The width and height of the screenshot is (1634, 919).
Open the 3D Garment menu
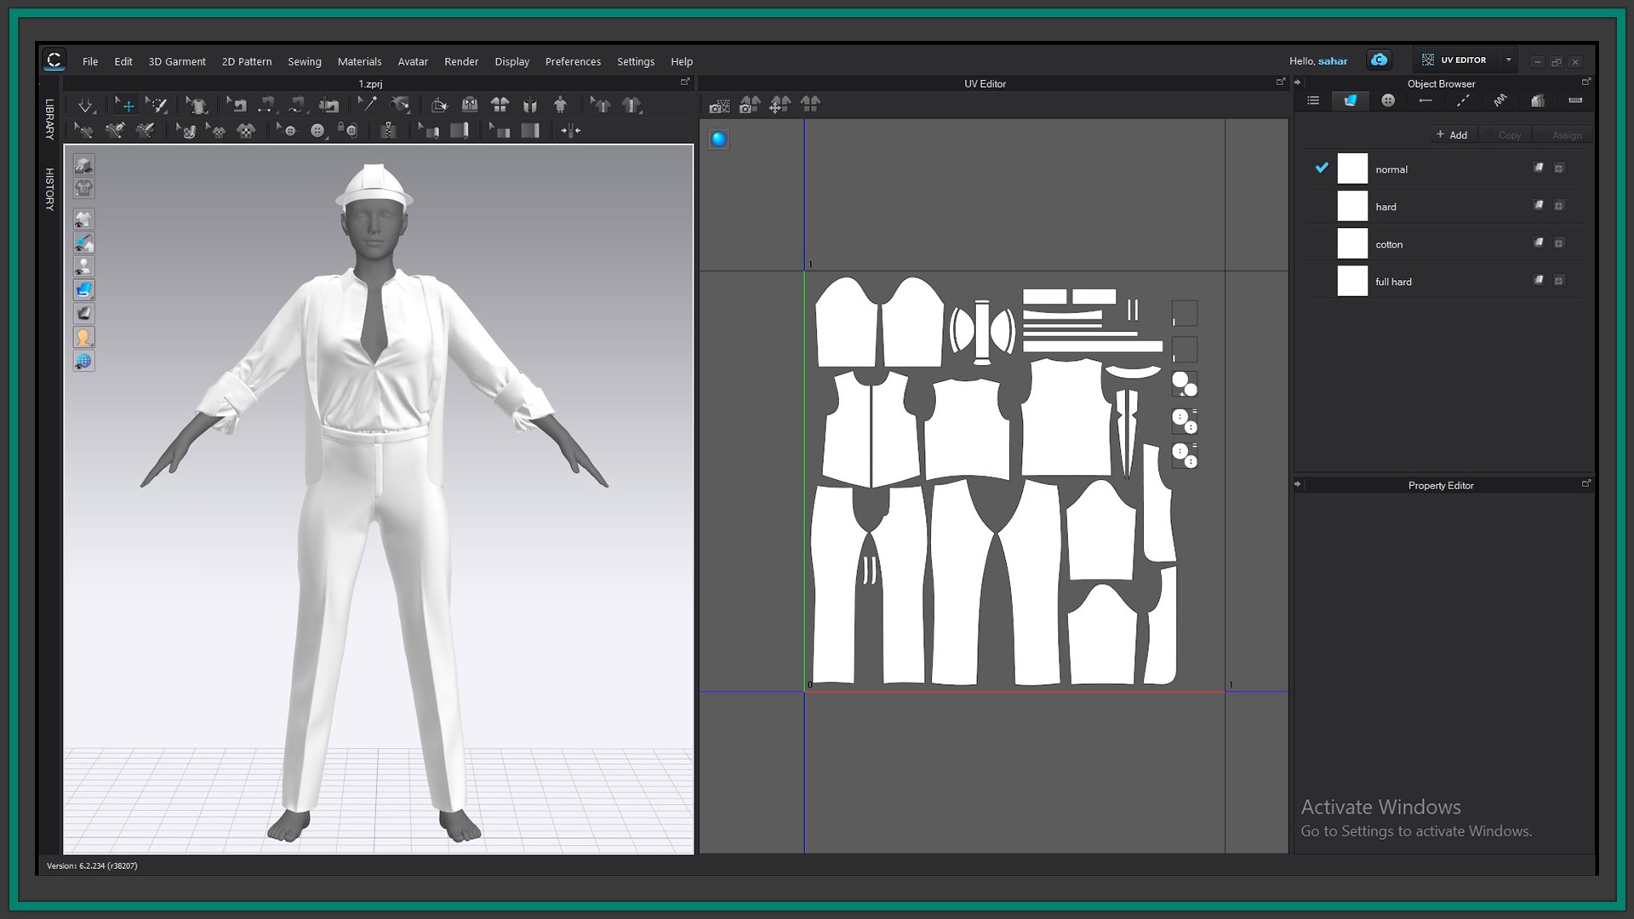pyautogui.click(x=177, y=61)
